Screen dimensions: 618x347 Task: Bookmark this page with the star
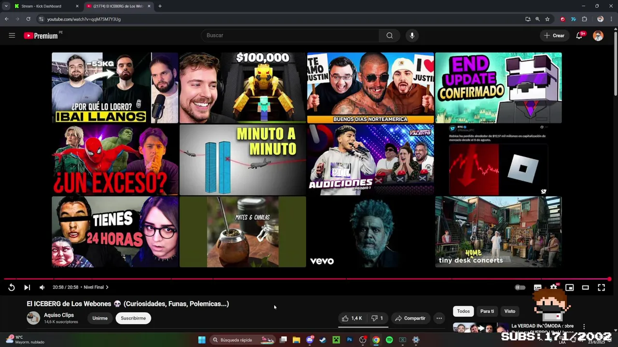[x=547, y=19]
